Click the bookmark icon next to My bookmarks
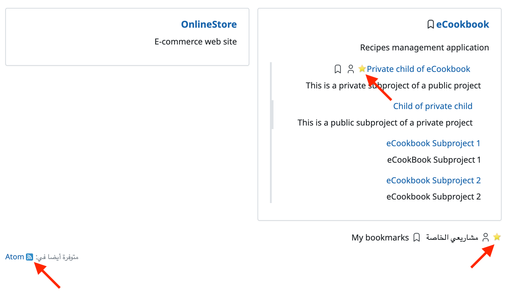The image size is (511, 295). click(417, 238)
